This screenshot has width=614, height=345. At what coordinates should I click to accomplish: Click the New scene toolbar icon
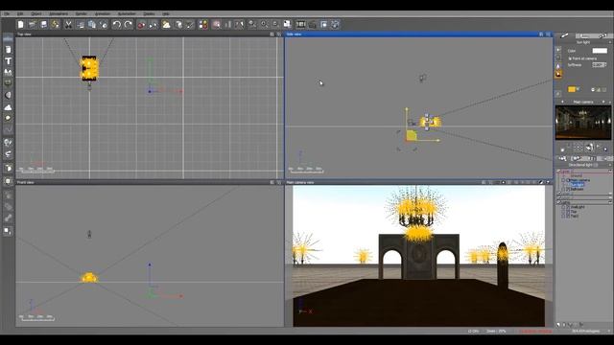click(x=21, y=25)
